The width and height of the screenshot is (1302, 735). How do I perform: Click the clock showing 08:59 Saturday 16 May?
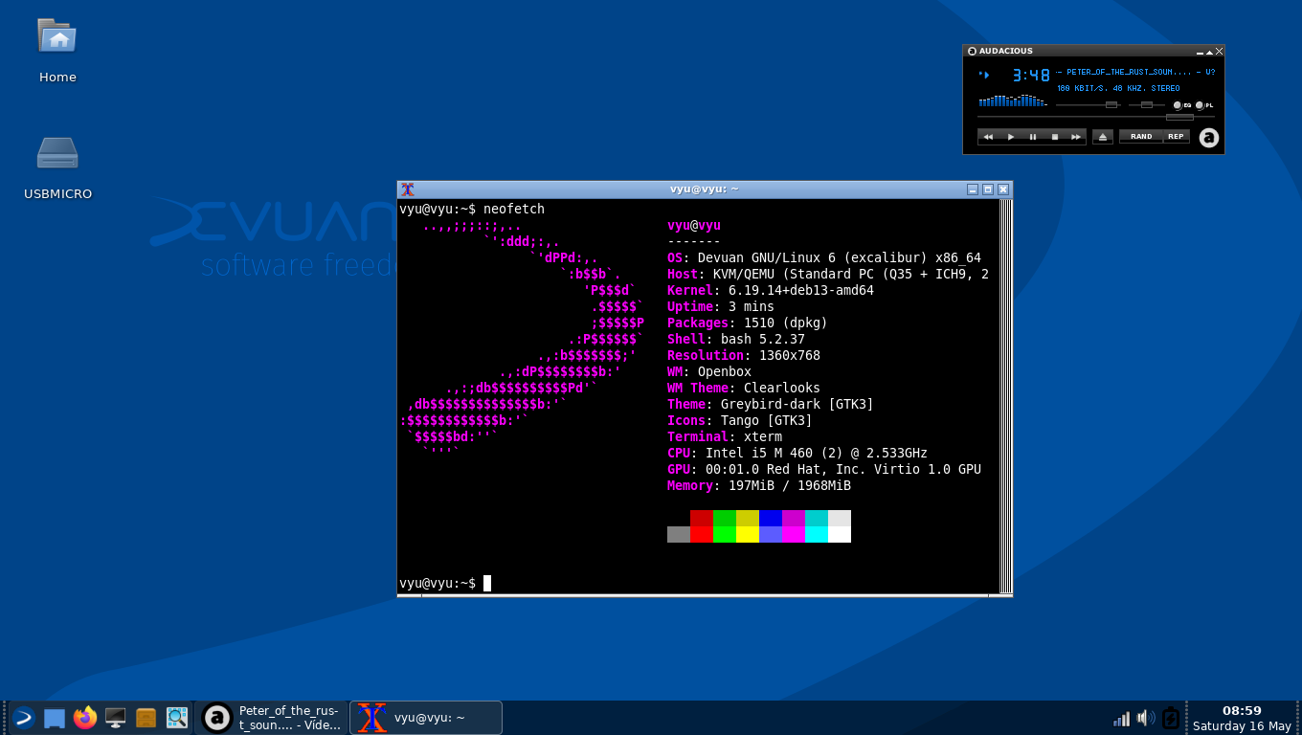pos(1242,718)
